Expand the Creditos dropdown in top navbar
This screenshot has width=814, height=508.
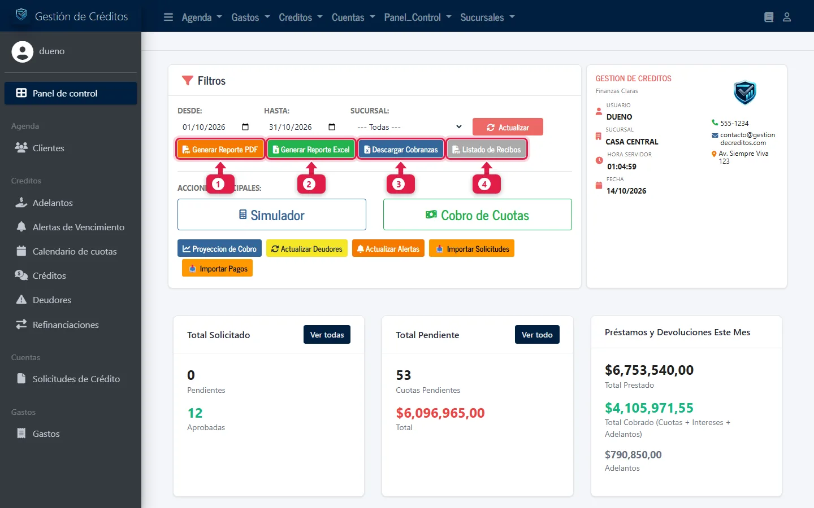click(x=301, y=17)
